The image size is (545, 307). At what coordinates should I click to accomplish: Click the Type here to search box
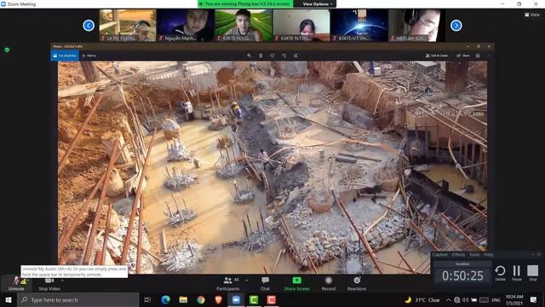[x=77, y=299]
